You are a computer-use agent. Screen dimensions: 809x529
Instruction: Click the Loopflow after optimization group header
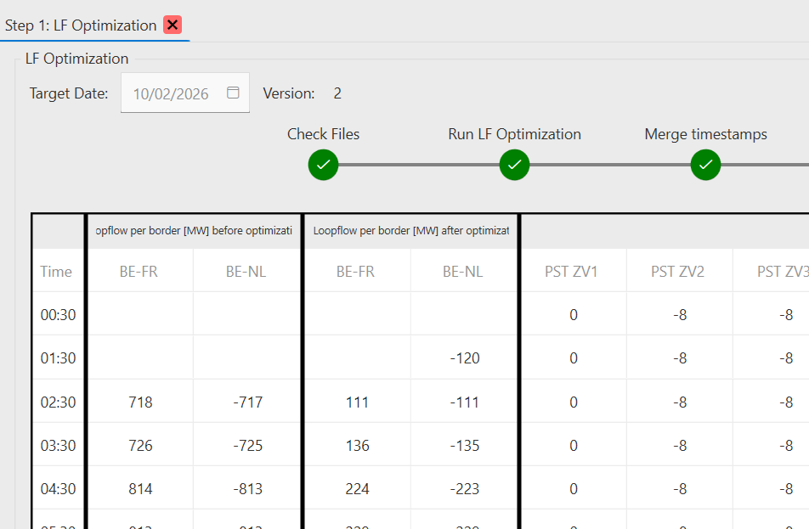click(410, 231)
